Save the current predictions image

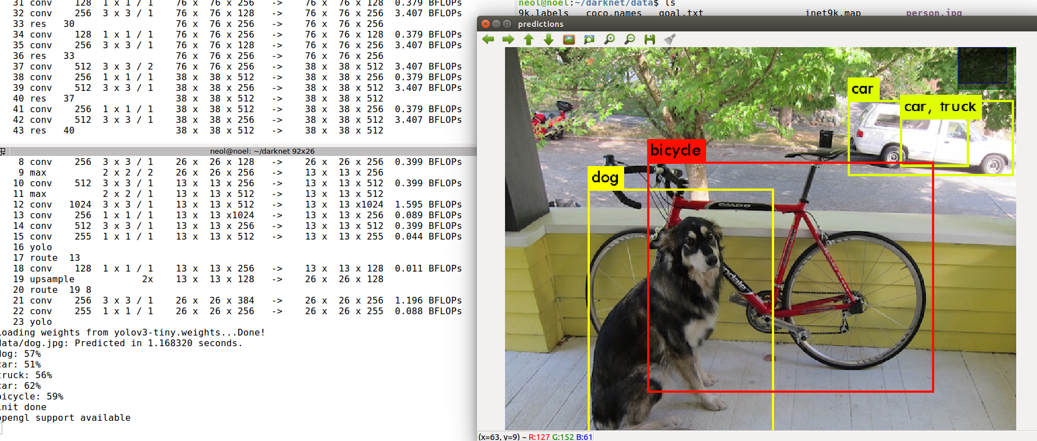(650, 39)
